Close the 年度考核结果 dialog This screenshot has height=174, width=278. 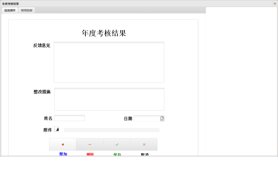(275, 4)
